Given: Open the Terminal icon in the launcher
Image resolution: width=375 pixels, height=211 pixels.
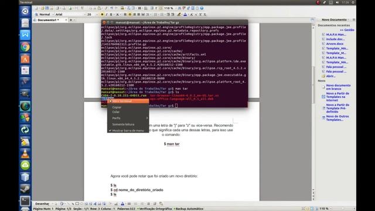Looking at the screenshot, I should (25, 200).
